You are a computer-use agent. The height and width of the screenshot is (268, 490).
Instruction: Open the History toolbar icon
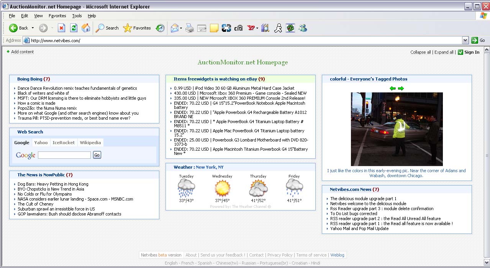[x=160, y=28]
